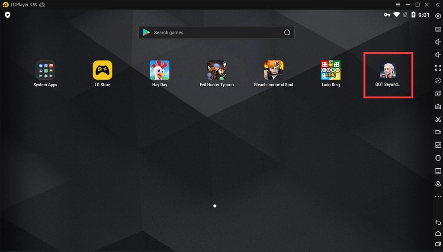The height and width of the screenshot is (252, 443).
Task: Maximize the LDPlayer window
Action: [x=417, y=5]
